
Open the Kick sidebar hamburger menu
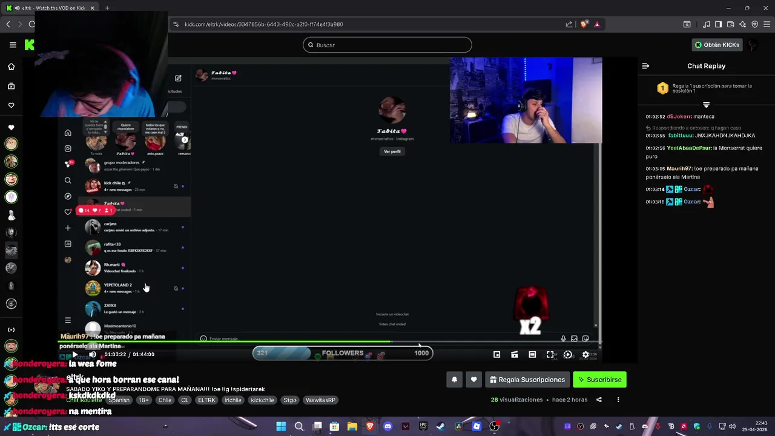13,45
